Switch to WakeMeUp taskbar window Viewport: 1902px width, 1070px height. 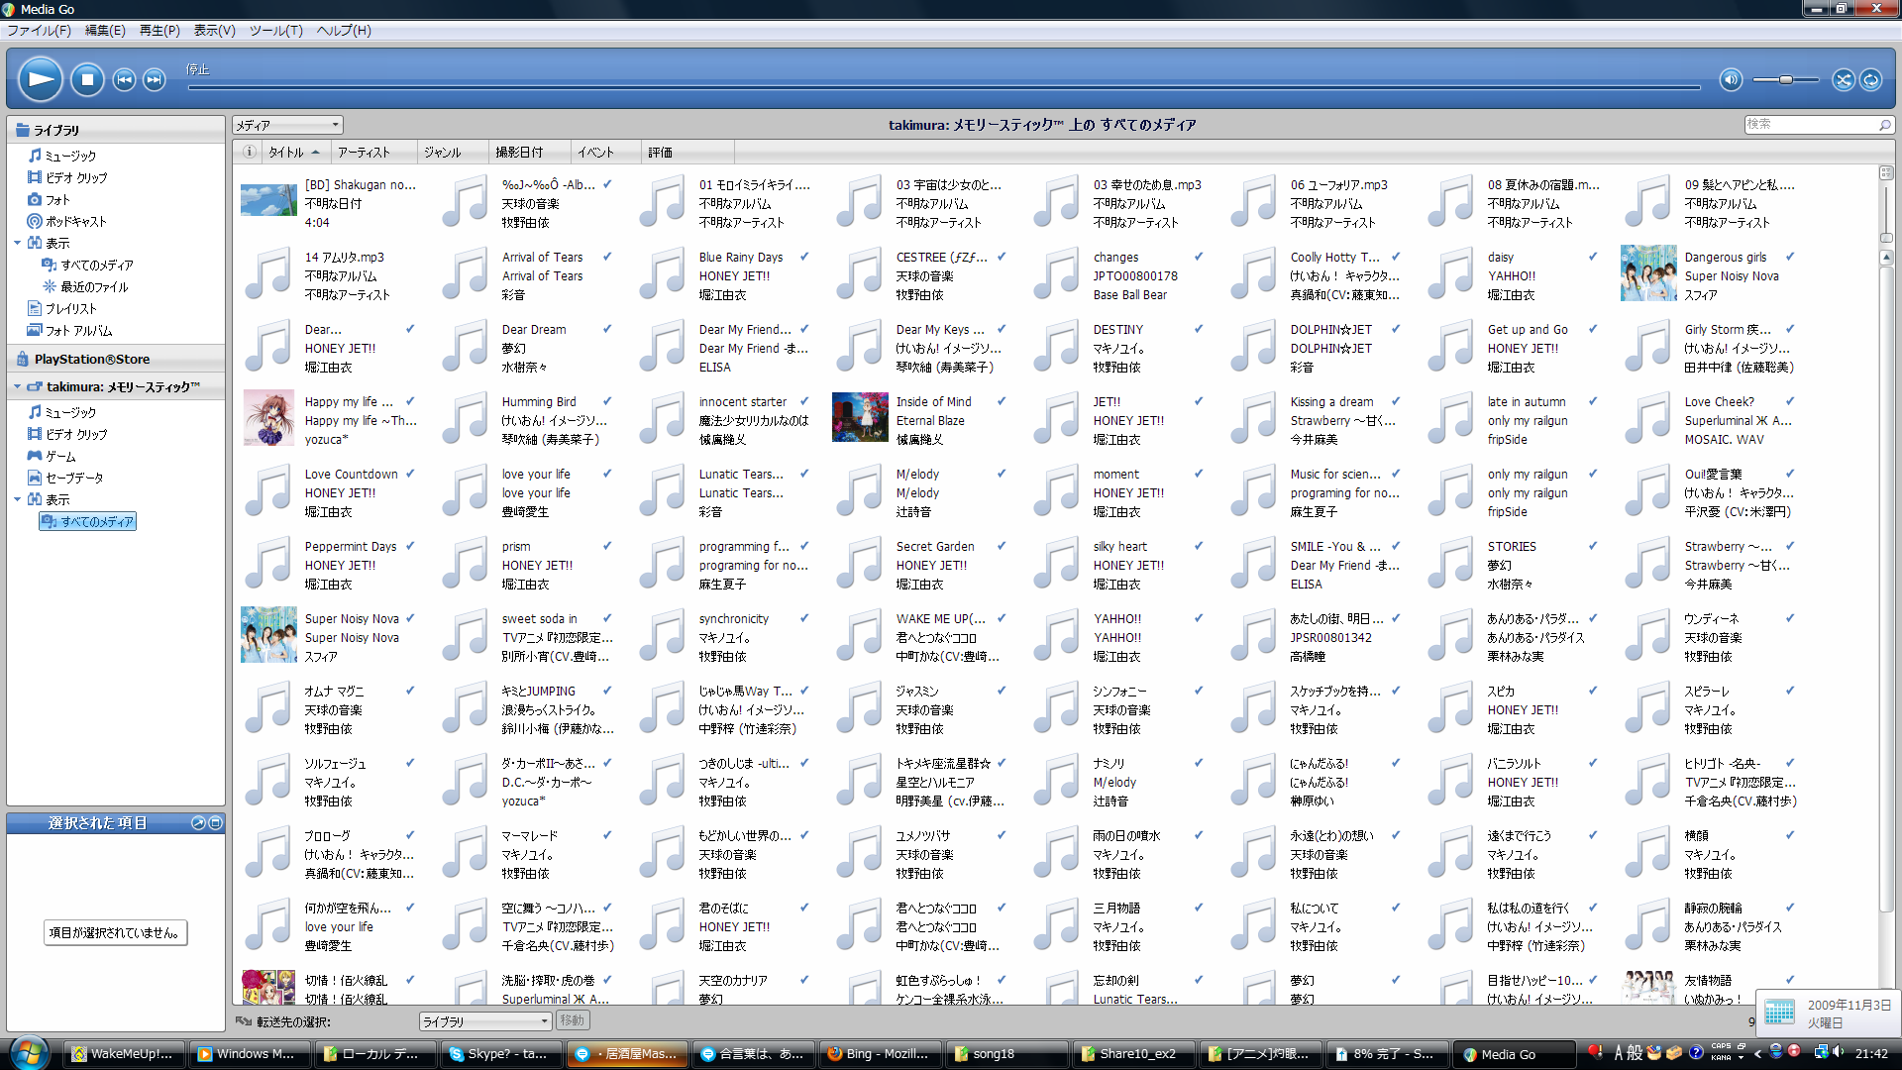[124, 1054]
